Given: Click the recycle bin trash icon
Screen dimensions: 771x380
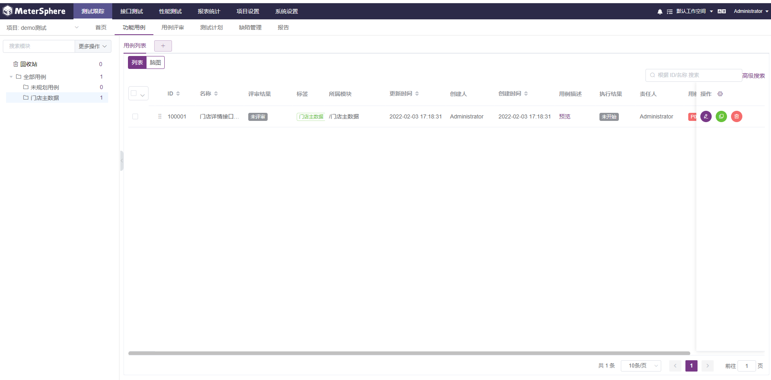Looking at the screenshot, I should (16, 64).
